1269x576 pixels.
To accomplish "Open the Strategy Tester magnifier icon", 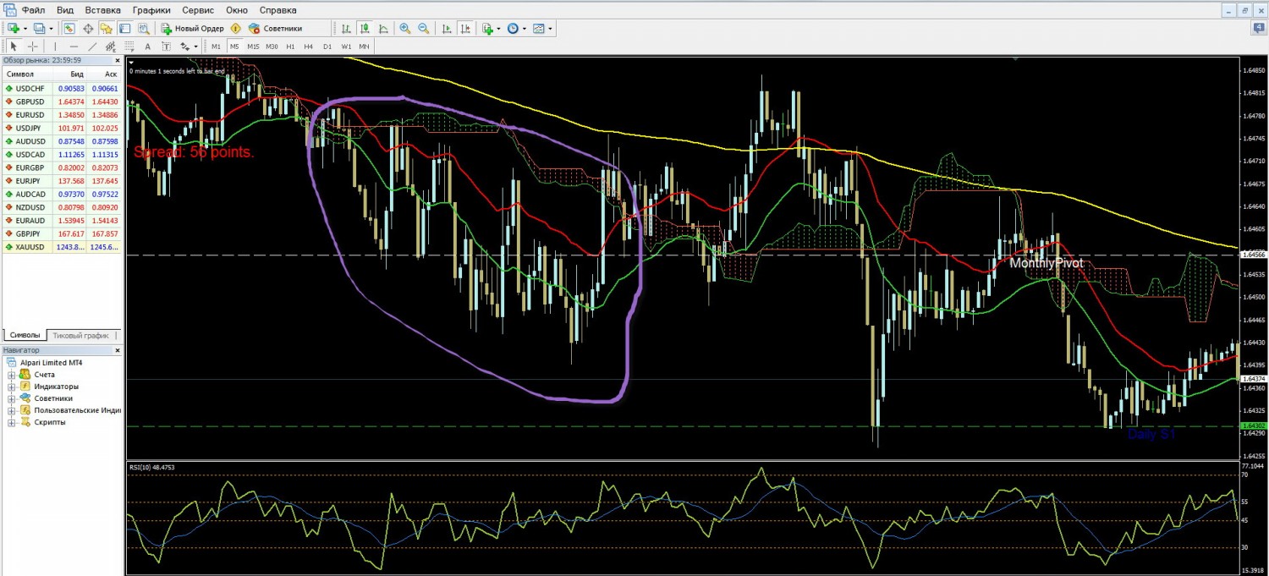I will [x=144, y=28].
